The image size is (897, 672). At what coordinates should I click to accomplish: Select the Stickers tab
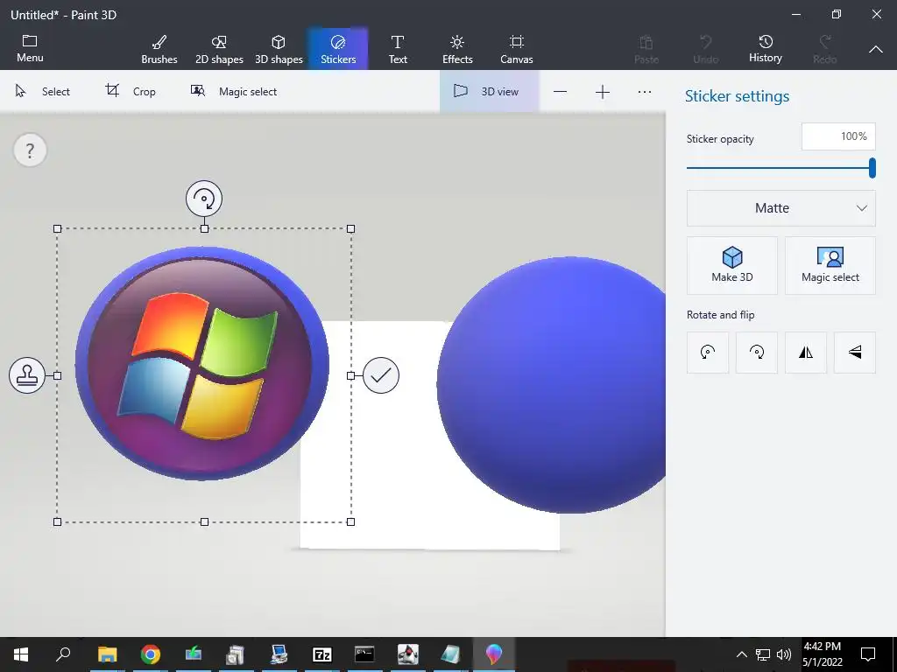point(338,49)
